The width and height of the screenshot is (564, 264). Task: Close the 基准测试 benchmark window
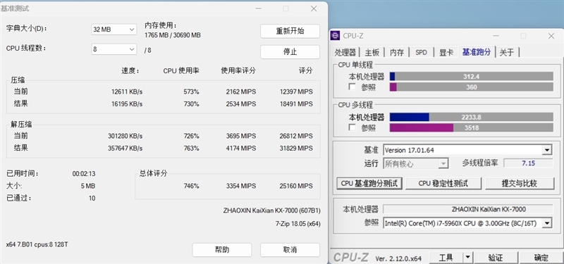coord(314,8)
